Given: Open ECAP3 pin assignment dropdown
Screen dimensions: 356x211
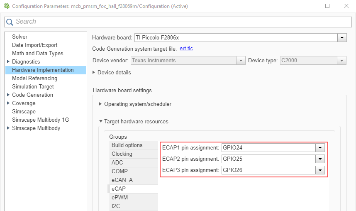Looking at the screenshot, I should (x=319, y=170).
